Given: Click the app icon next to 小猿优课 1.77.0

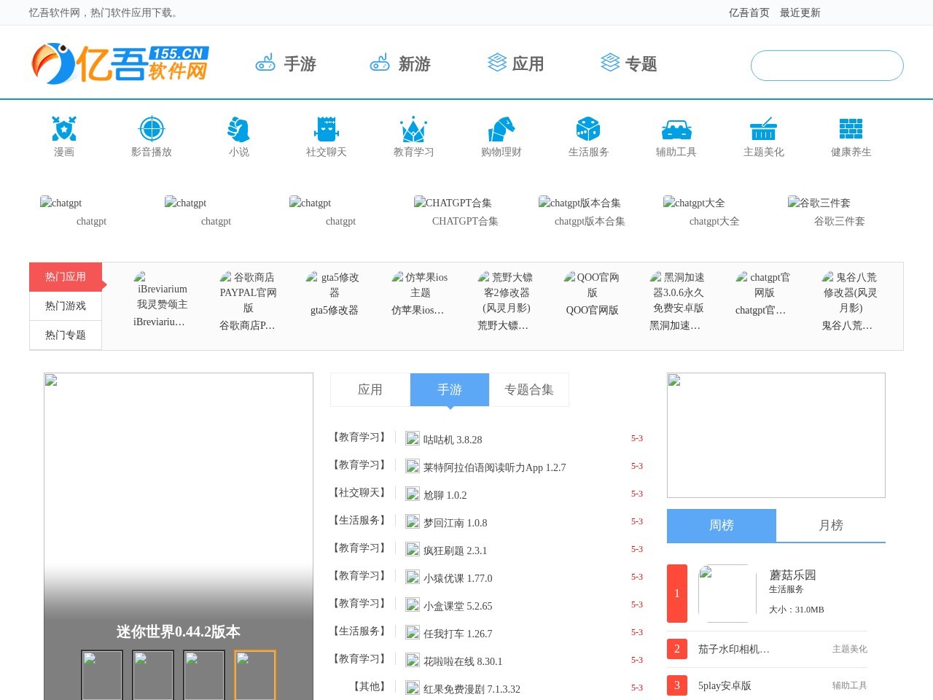Looking at the screenshot, I should (x=413, y=577).
